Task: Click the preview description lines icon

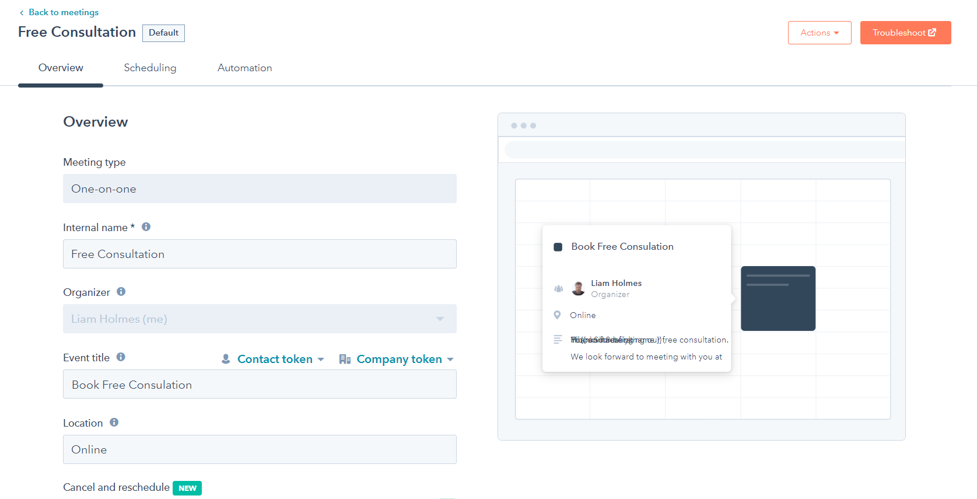Action: 558,340
